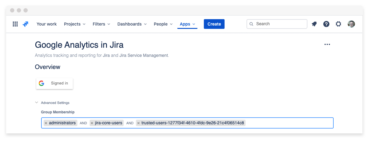The image size is (369, 141).
Task: Click the Analytics tracking and reporting description
Action: [102, 55]
